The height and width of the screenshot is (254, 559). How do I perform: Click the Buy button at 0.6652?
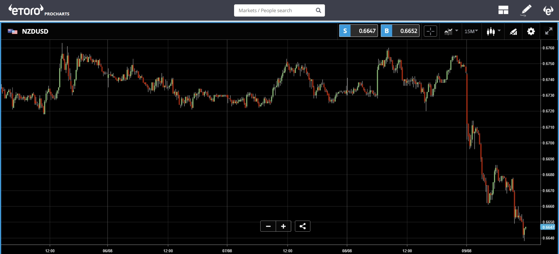[400, 31]
